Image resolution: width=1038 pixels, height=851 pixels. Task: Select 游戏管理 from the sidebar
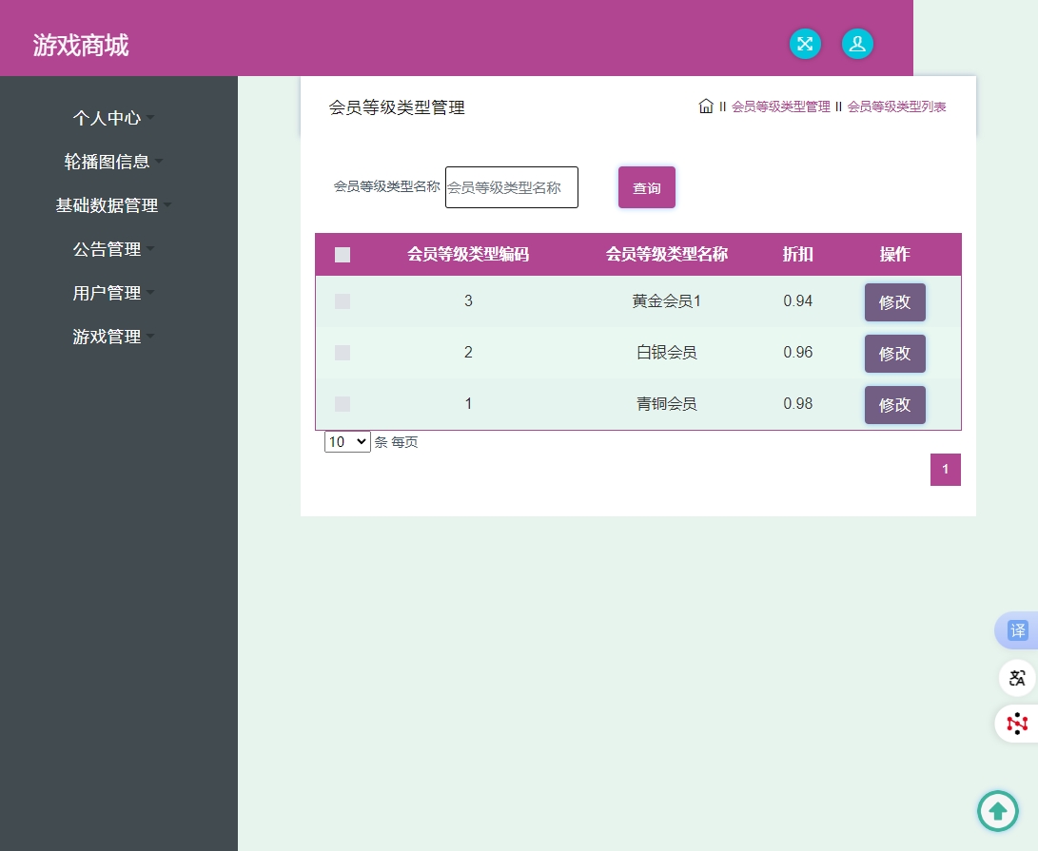coord(107,337)
